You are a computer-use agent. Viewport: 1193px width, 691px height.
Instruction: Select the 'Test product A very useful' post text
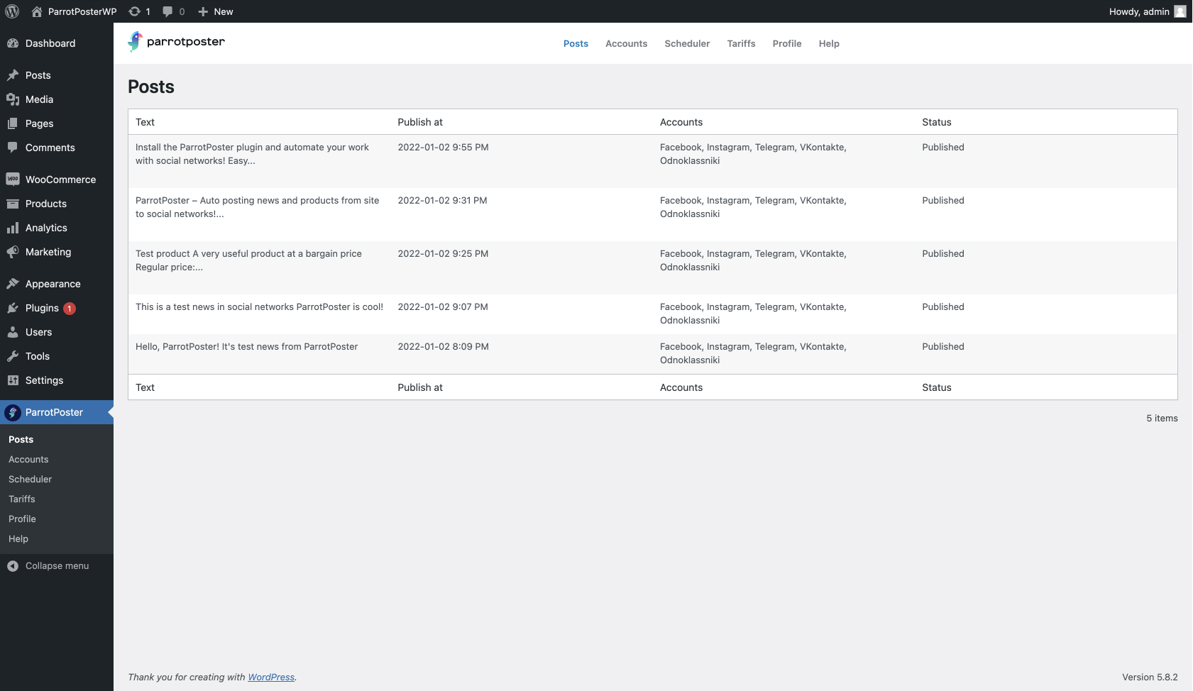pyautogui.click(x=248, y=260)
